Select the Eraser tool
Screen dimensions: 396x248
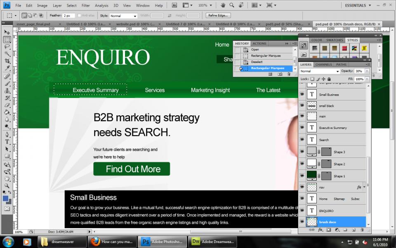click(7, 105)
